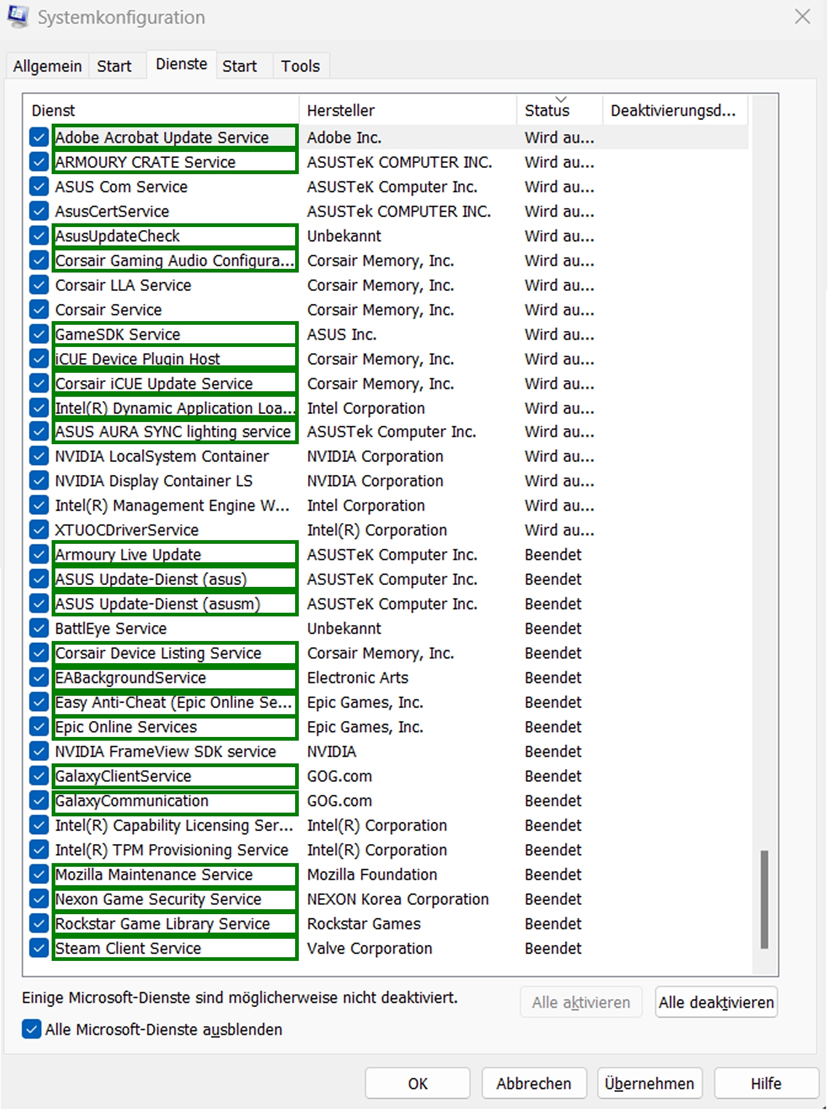Click the Abbrechen button
Image resolution: width=830 pixels, height=1111 pixels.
tap(534, 1083)
